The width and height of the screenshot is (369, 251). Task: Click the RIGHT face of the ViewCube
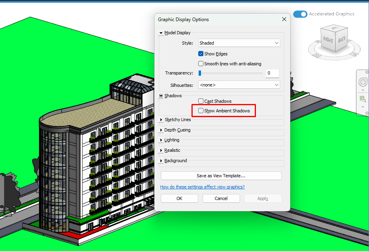[328, 40]
